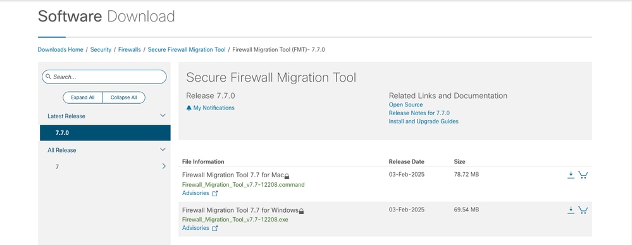Open Release Notes for 7.7.0
Image resolution: width=632 pixels, height=245 pixels.
(419, 113)
